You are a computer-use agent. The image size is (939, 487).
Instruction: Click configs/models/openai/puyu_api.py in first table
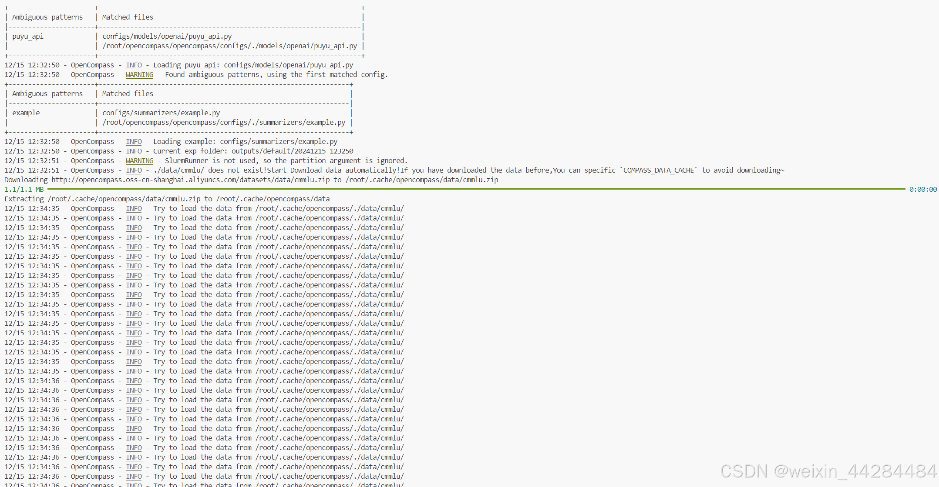tap(167, 37)
